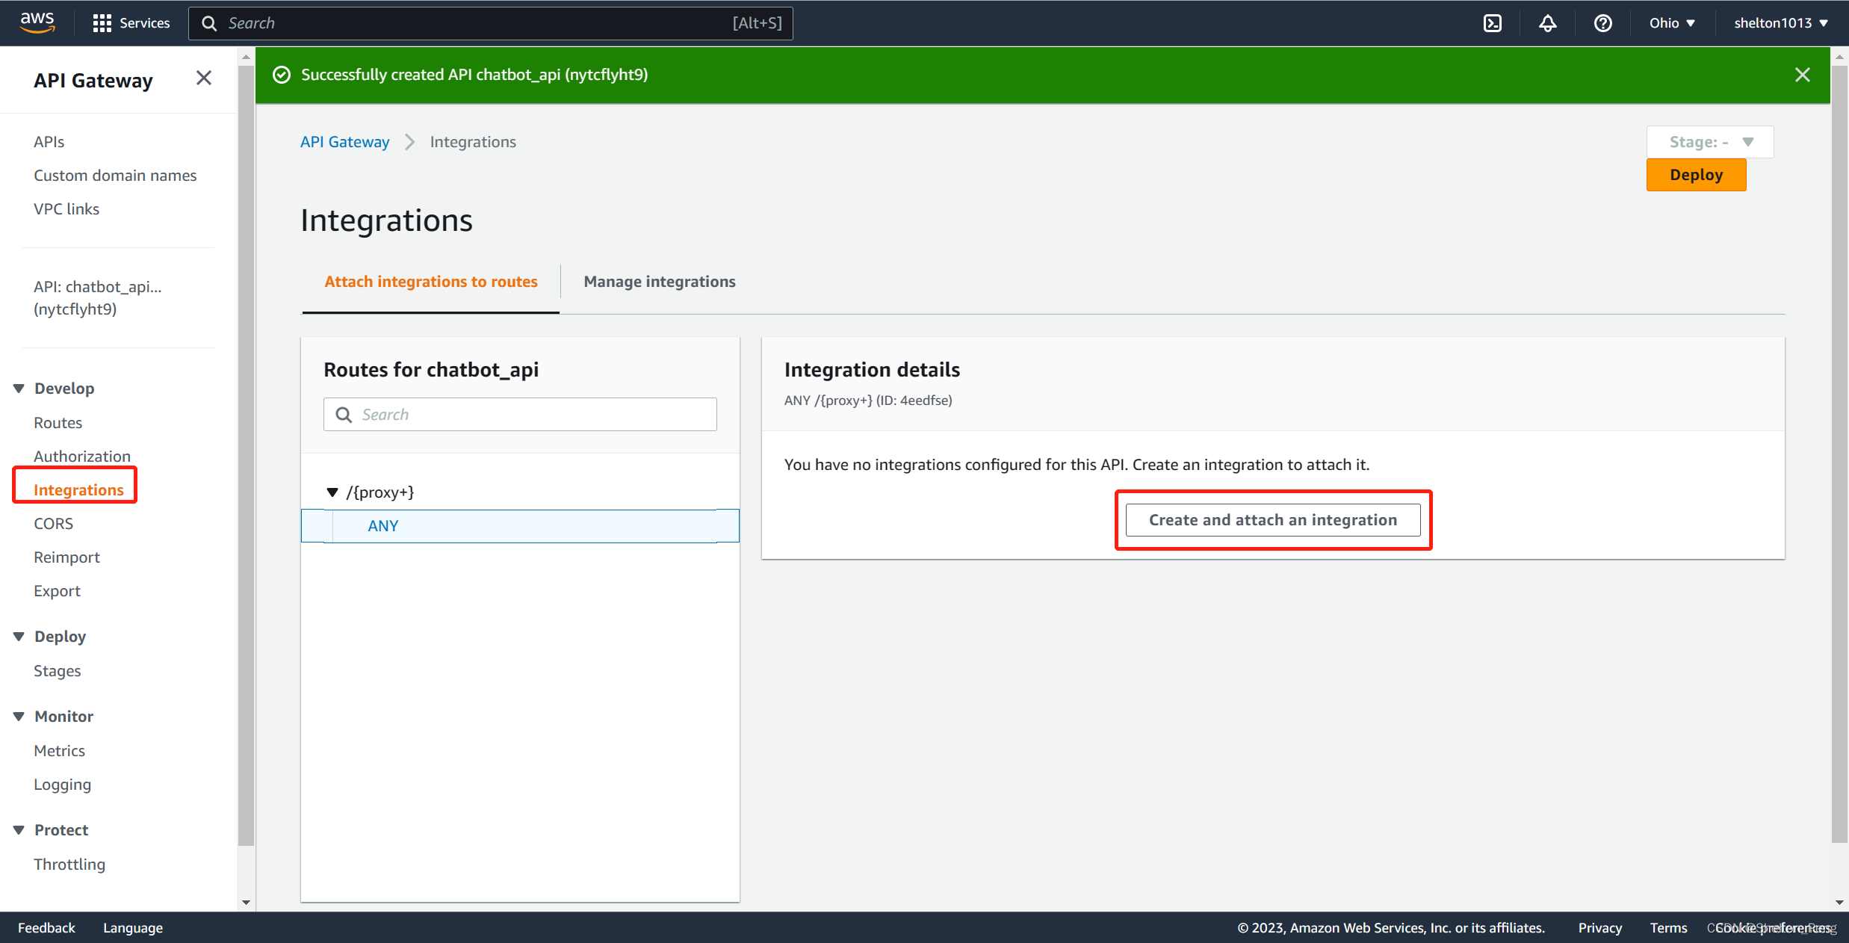Screen dimensions: 1849x943
Task: Open the AWS CloudShell icon
Action: [x=1492, y=23]
